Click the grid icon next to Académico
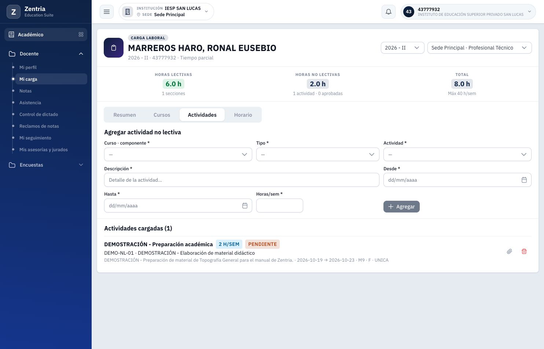The width and height of the screenshot is (544, 349). coord(81,34)
